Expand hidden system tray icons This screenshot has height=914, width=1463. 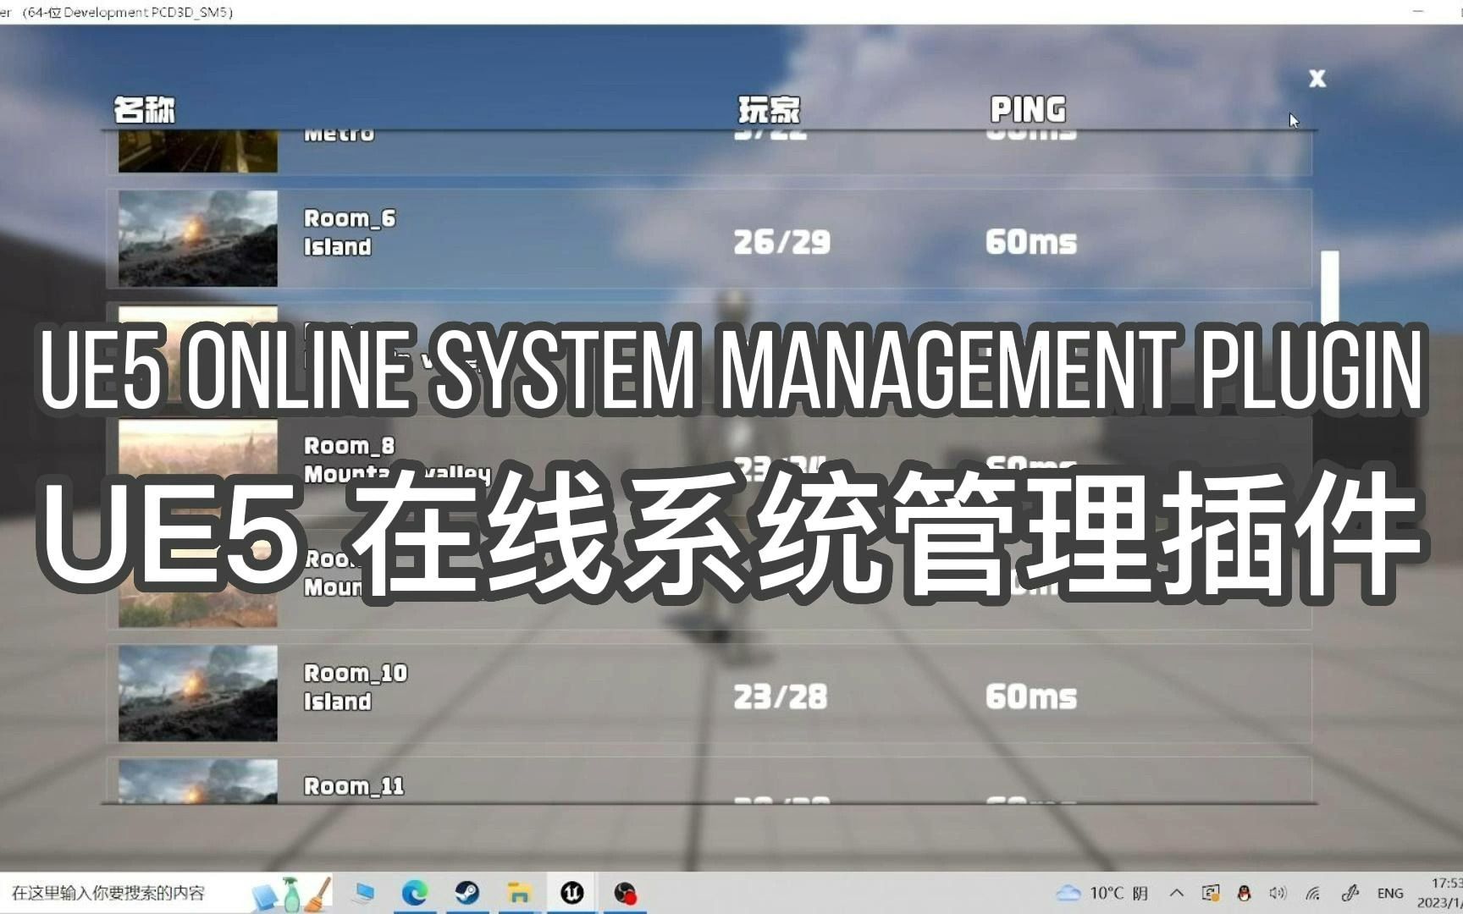coord(1177,893)
